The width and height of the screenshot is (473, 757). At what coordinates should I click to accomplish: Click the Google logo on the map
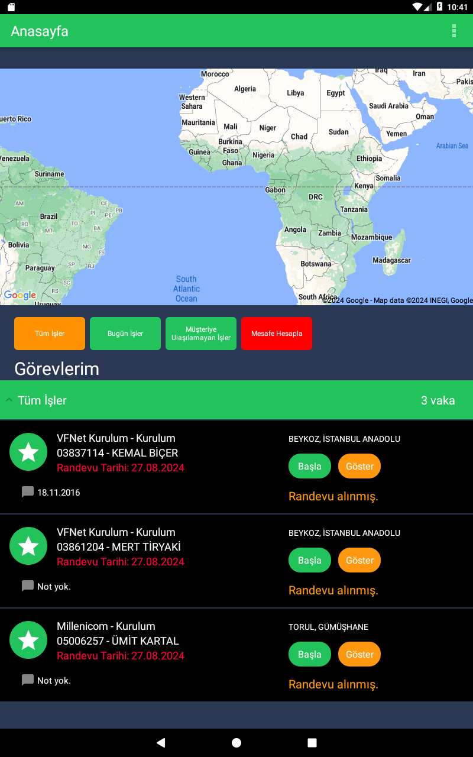coord(20,295)
